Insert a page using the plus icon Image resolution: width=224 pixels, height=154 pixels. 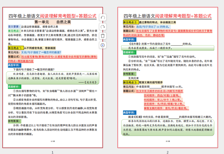click(102, 45)
